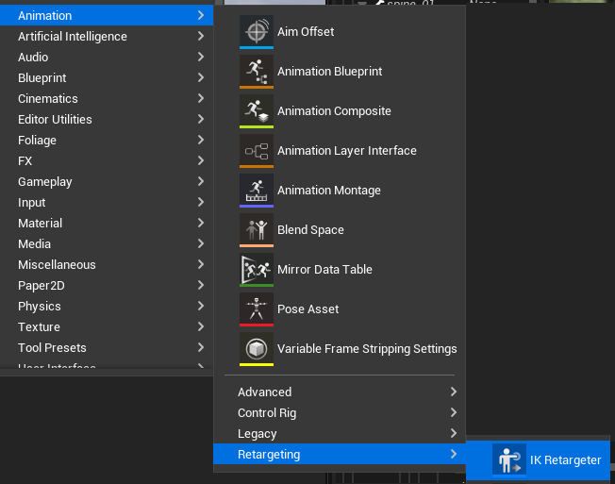Open the Tool Presets category
Viewport: 615px width, 484px height.
[107, 348]
